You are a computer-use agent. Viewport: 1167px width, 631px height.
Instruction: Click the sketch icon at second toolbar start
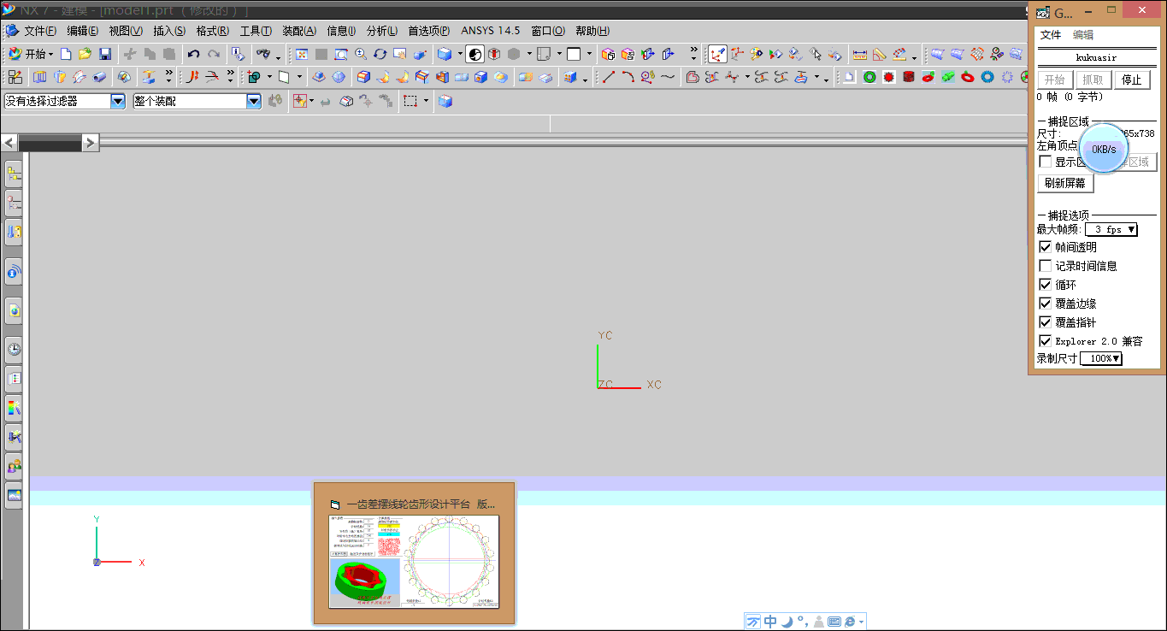[15, 77]
